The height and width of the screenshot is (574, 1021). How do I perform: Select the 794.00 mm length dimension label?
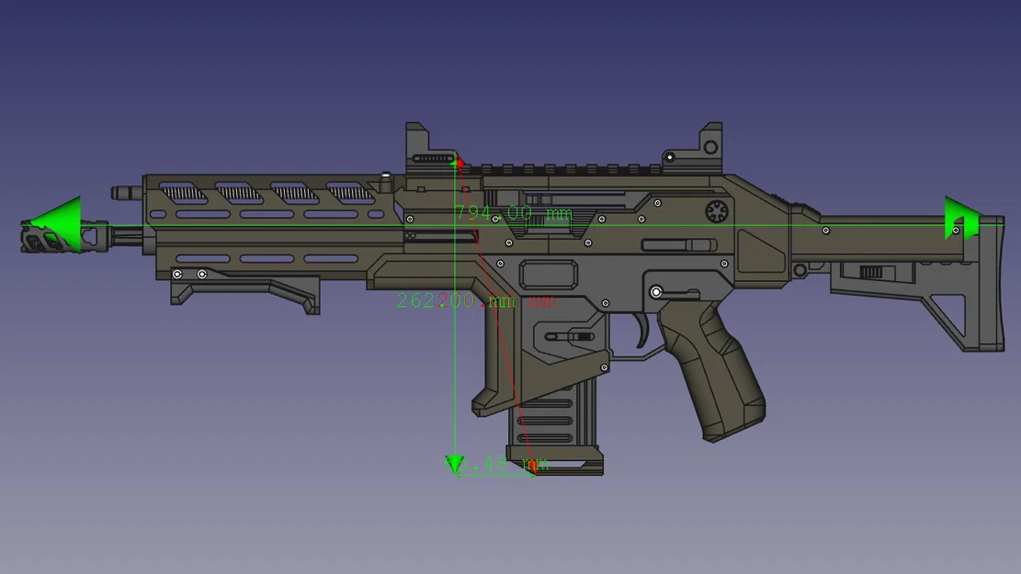[x=513, y=213]
